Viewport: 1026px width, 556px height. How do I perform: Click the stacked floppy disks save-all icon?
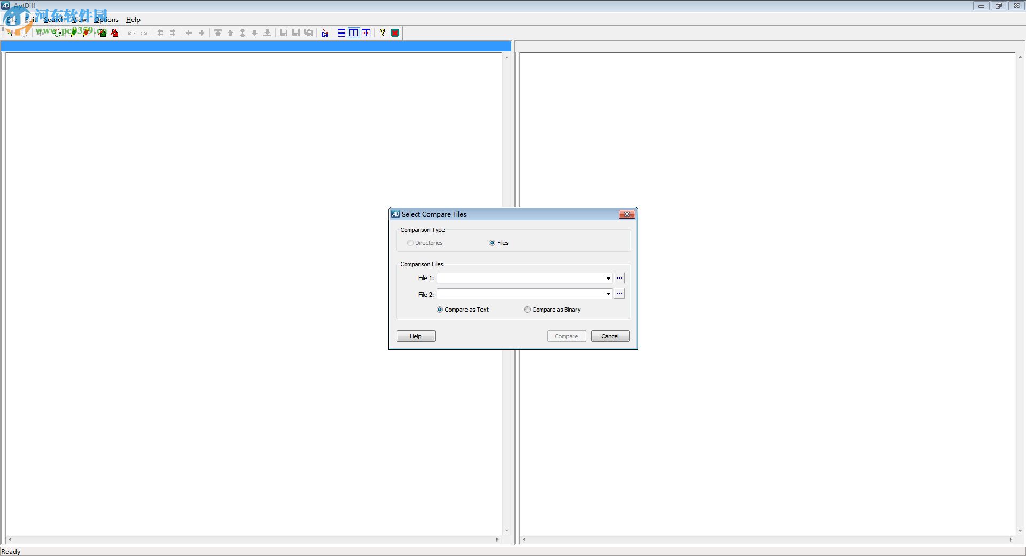(308, 33)
